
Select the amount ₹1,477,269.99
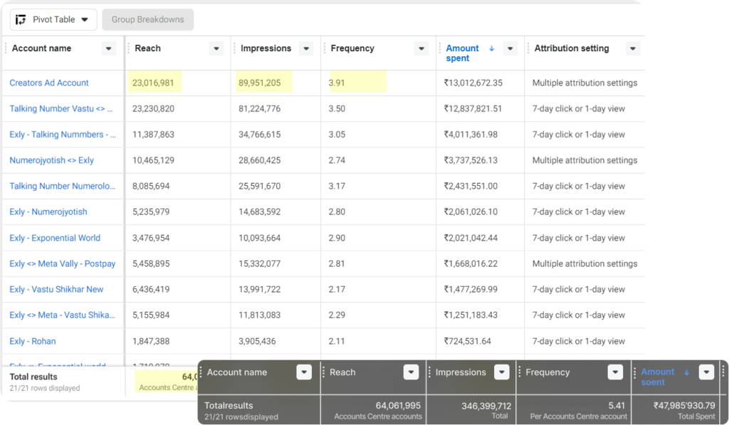click(x=471, y=289)
